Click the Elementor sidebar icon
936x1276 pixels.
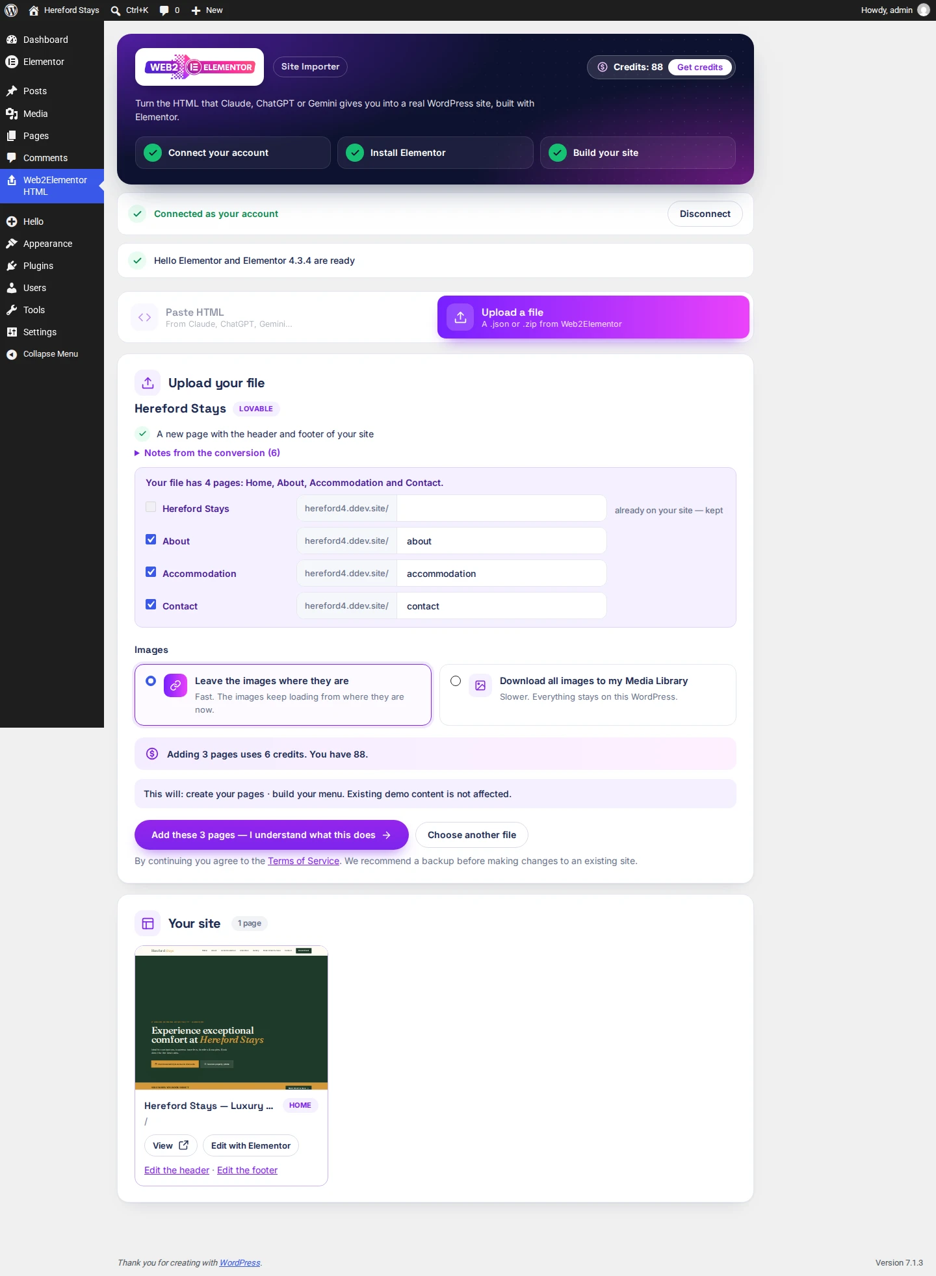pyautogui.click(x=12, y=62)
